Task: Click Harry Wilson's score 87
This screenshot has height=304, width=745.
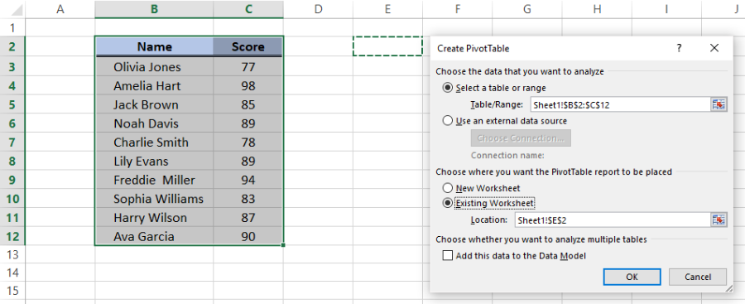Action: [248, 218]
